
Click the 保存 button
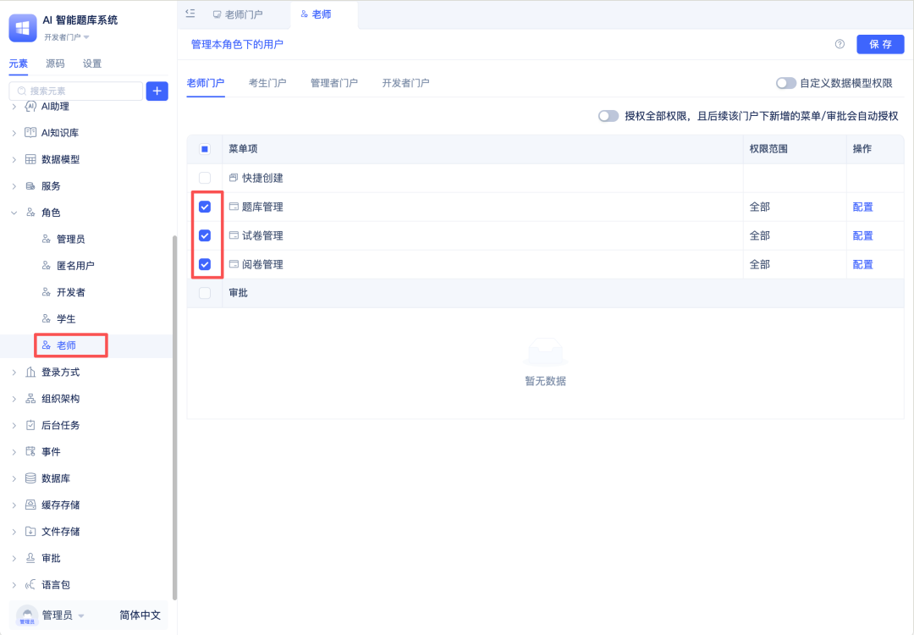click(x=880, y=44)
